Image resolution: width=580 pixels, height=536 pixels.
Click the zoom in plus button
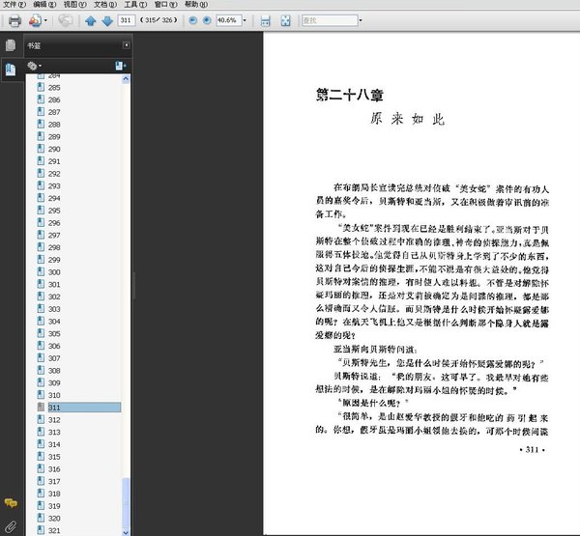[206, 20]
